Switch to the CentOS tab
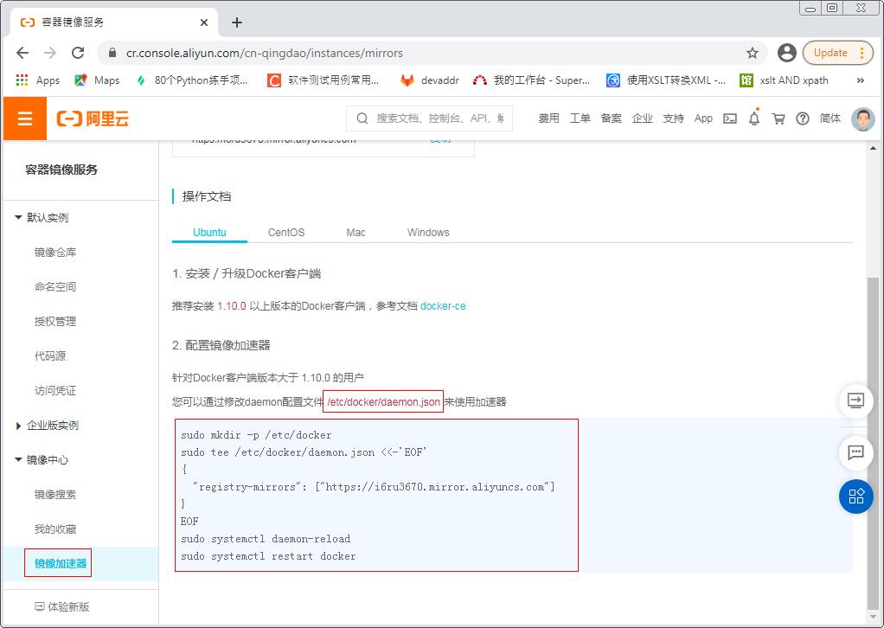 coord(285,233)
